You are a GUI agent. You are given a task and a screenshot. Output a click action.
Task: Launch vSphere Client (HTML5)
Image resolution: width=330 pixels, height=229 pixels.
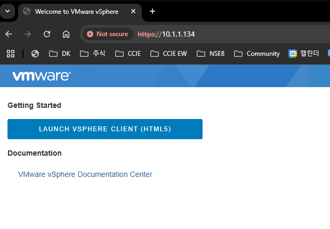[x=105, y=129]
